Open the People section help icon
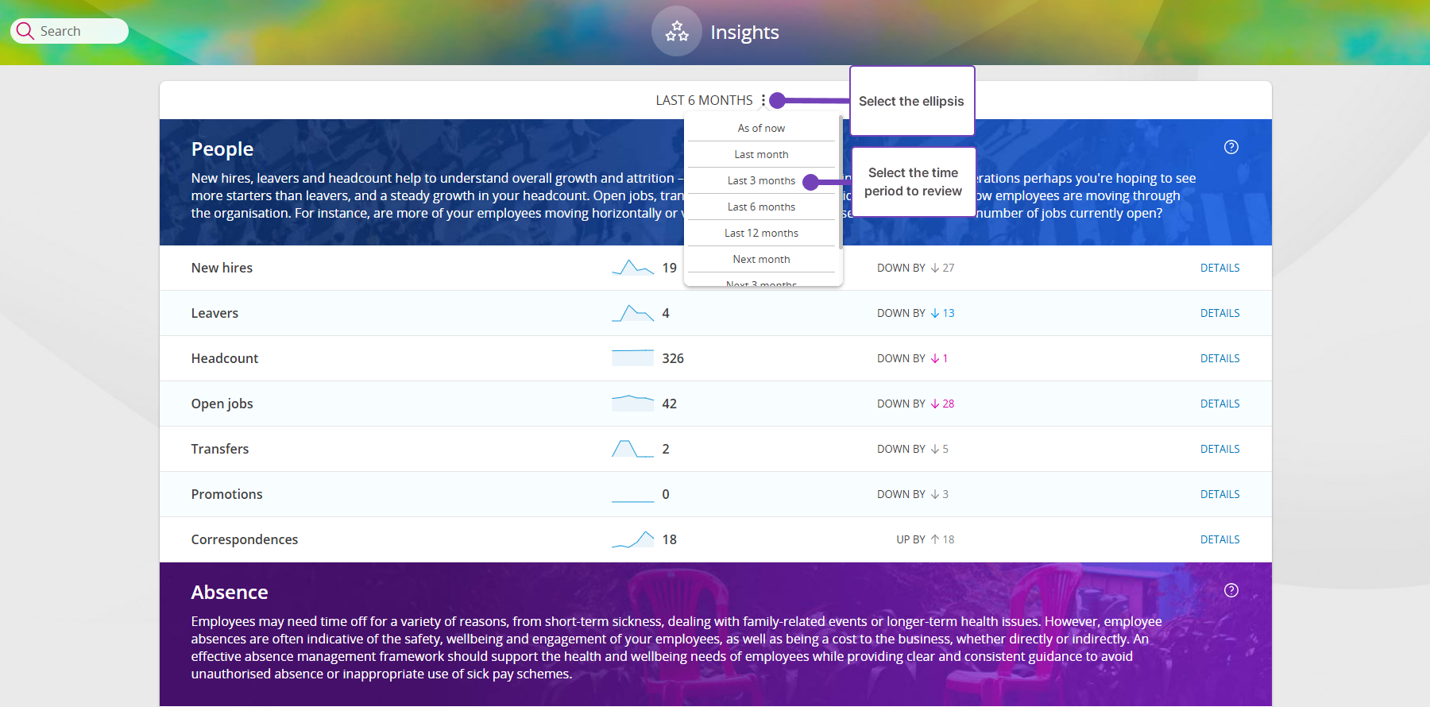Image resolution: width=1430 pixels, height=707 pixels. (1231, 147)
